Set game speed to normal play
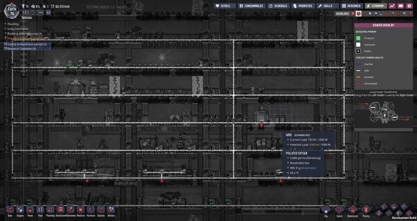Viewport: 417px width, 221px height. pos(31,12)
